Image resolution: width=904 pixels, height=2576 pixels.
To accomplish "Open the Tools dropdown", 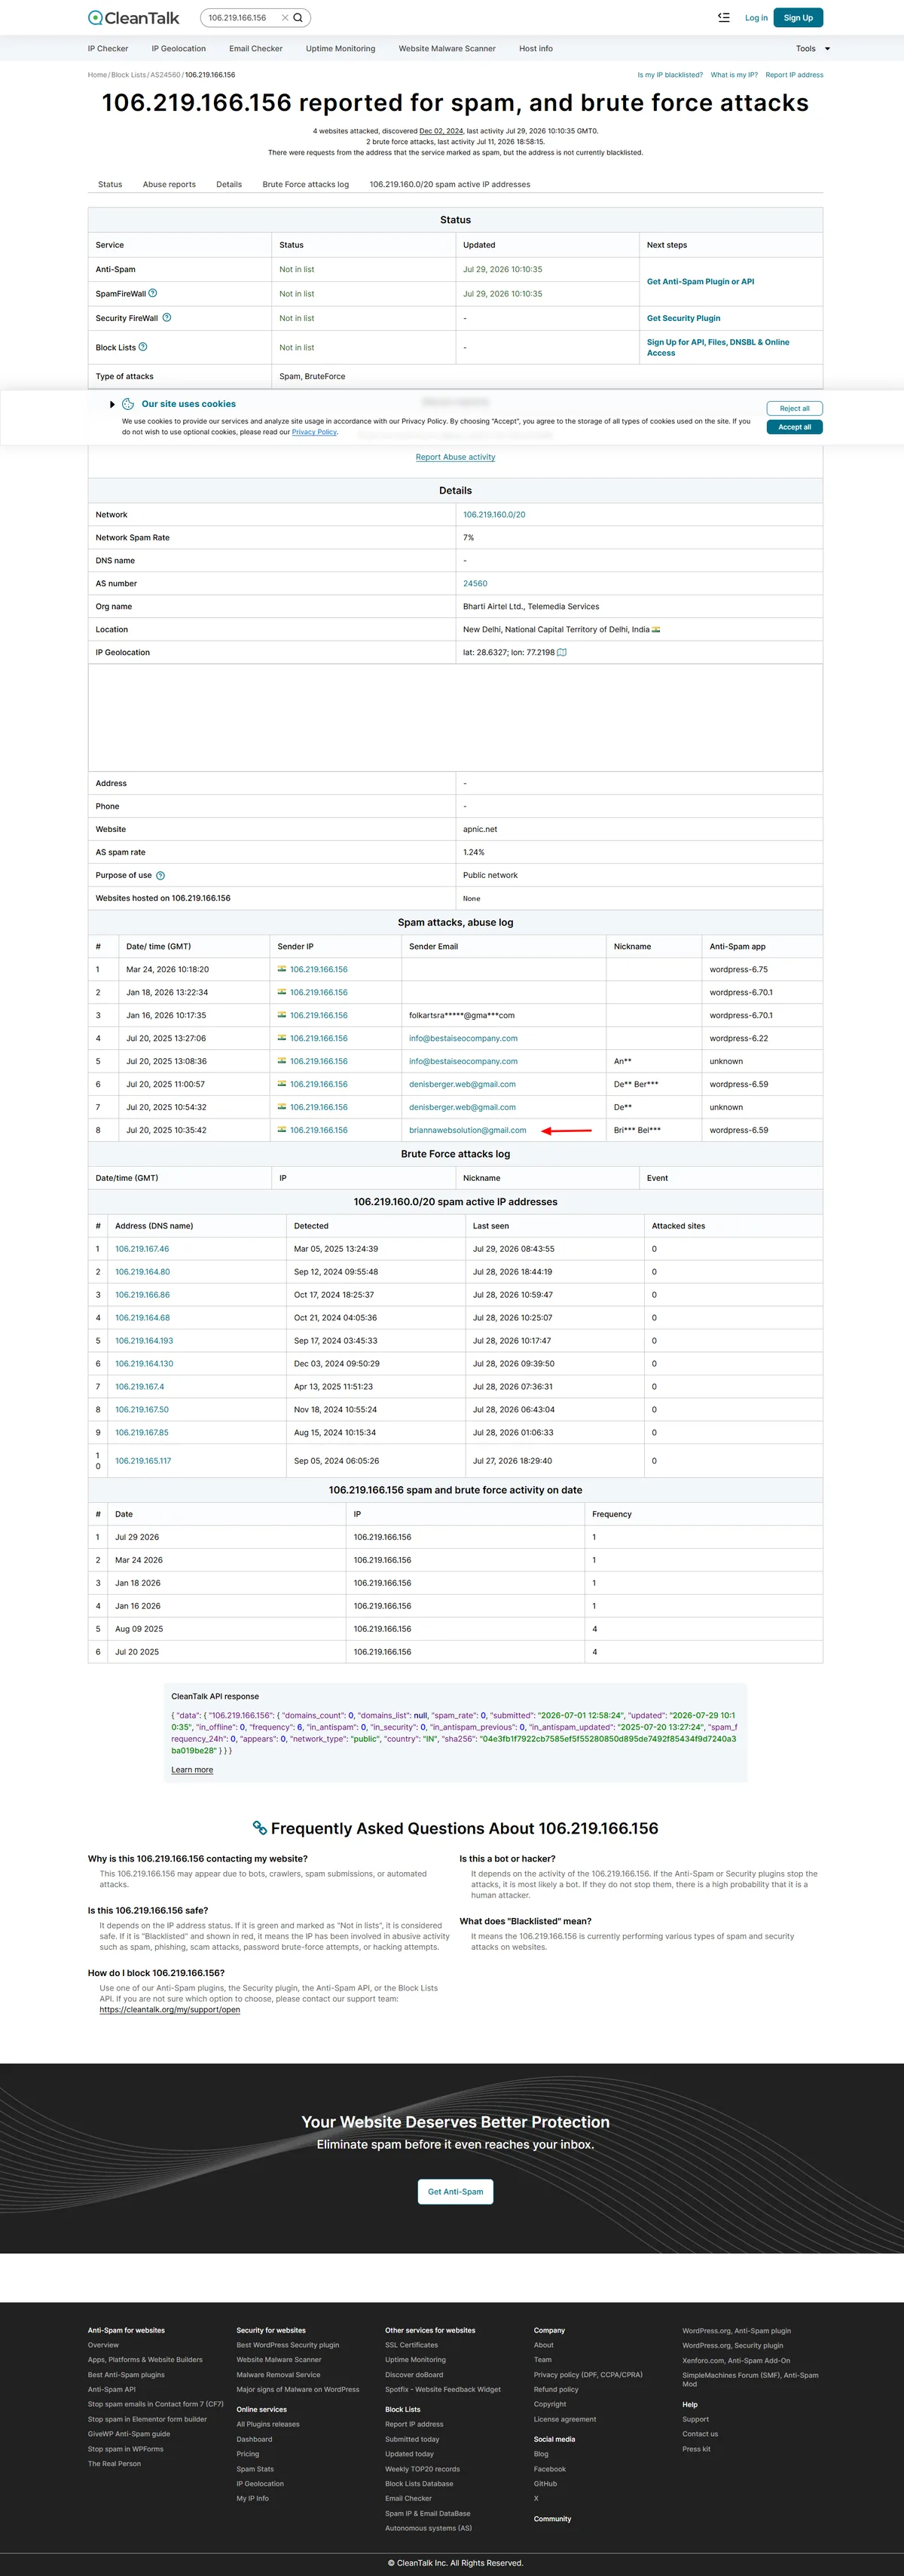I will click(813, 48).
